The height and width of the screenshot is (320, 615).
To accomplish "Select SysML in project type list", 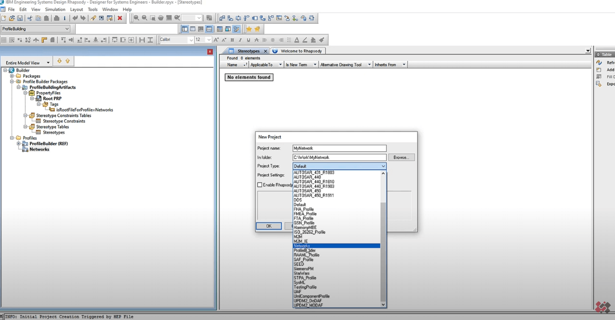I will pyautogui.click(x=337, y=283).
